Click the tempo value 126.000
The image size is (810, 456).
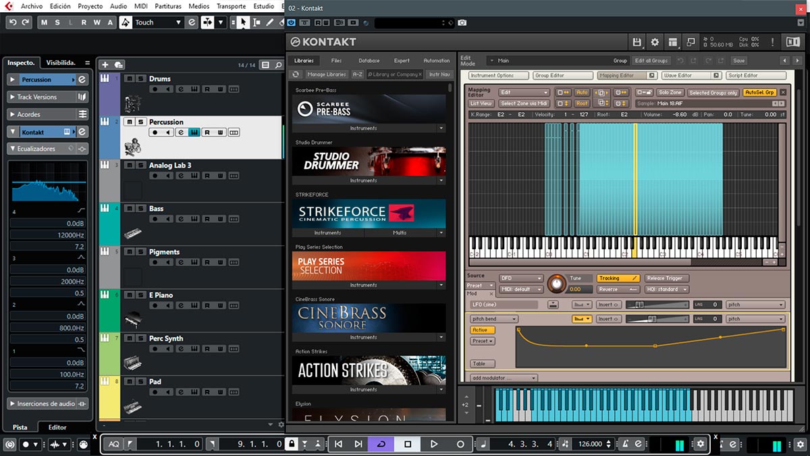click(590, 444)
